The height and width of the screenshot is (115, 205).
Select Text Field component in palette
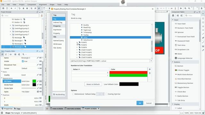(x=180, y=24)
